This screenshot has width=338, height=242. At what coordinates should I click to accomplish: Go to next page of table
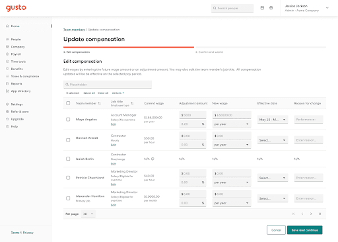311,214
